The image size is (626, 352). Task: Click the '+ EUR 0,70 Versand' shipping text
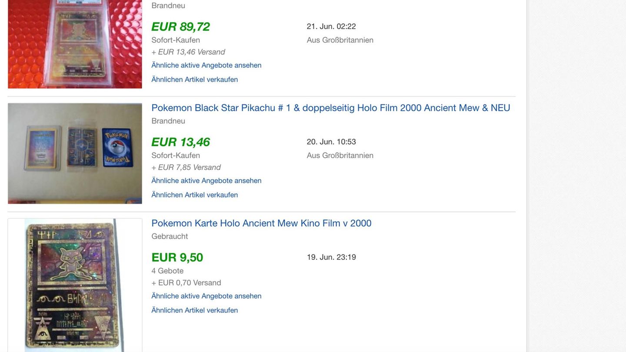coord(186,283)
